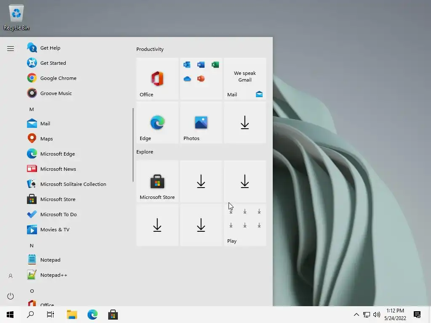Open the Microsoft Store tile
431x323 pixels.
[x=157, y=182]
